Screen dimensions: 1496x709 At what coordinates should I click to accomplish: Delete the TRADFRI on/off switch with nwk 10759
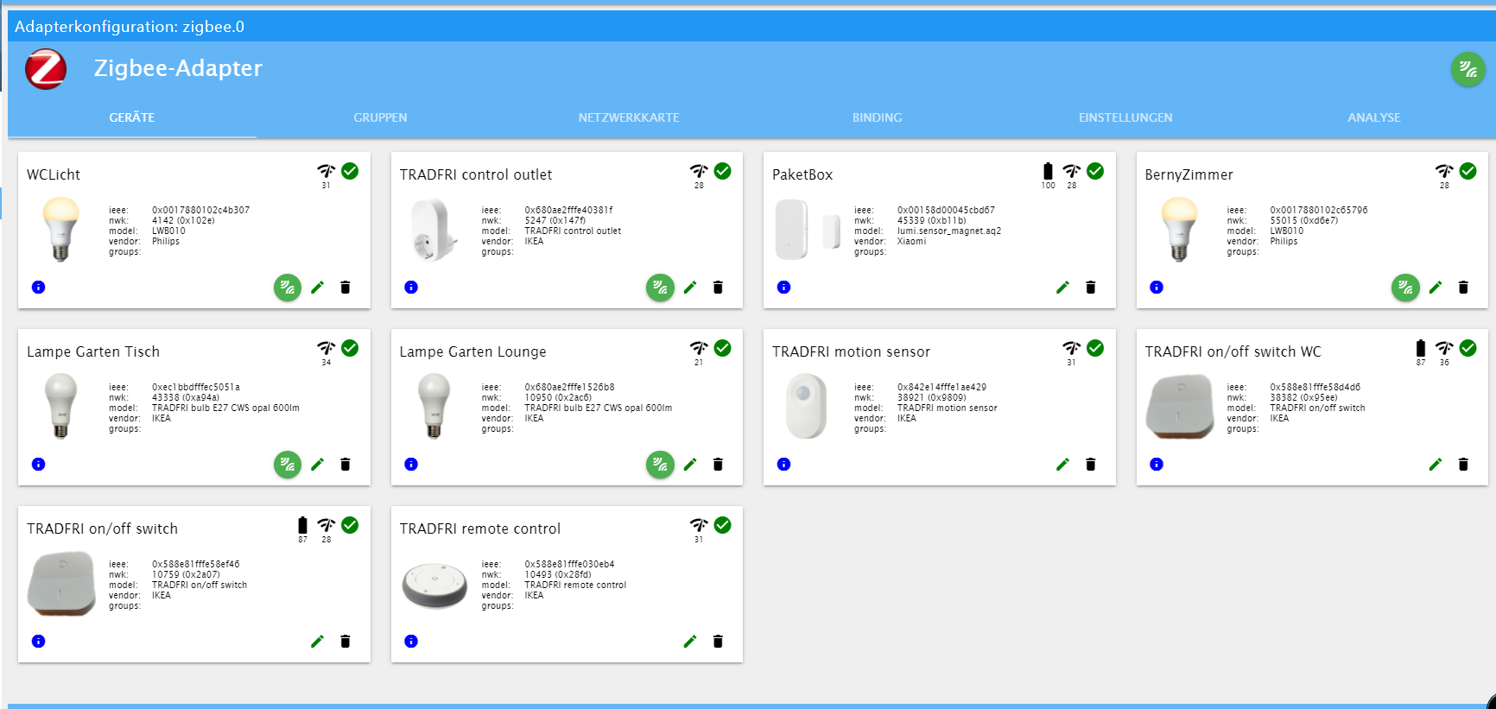coord(345,642)
